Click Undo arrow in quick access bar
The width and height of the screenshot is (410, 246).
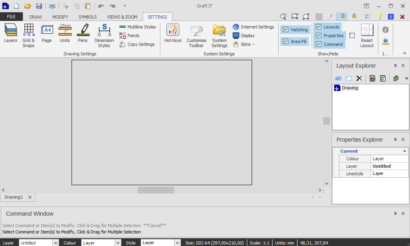(101, 6)
